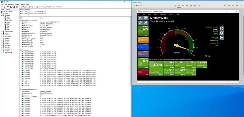The image size is (244, 117).
Task: Expand the Bildskärm tree node
Action: (x=2, y=35)
